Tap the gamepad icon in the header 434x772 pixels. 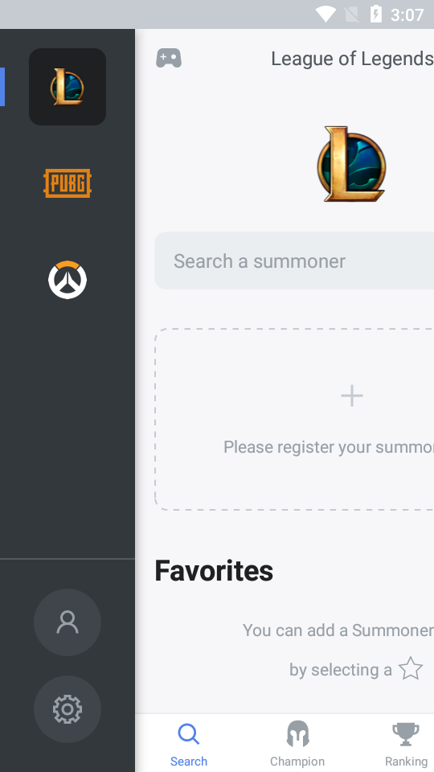(x=169, y=58)
